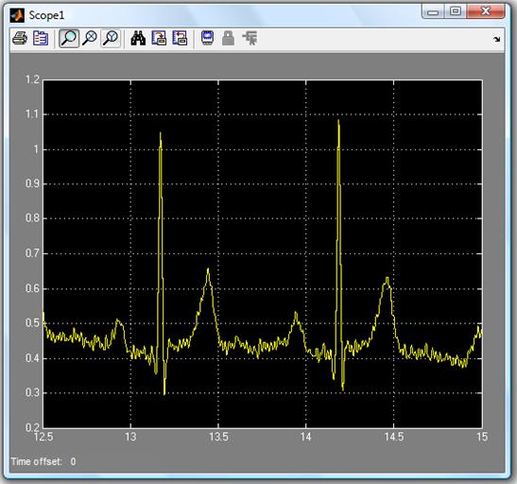Restore saved axes settings icon
The width and height of the screenshot is (517, 484).
[x=180, y=39]
